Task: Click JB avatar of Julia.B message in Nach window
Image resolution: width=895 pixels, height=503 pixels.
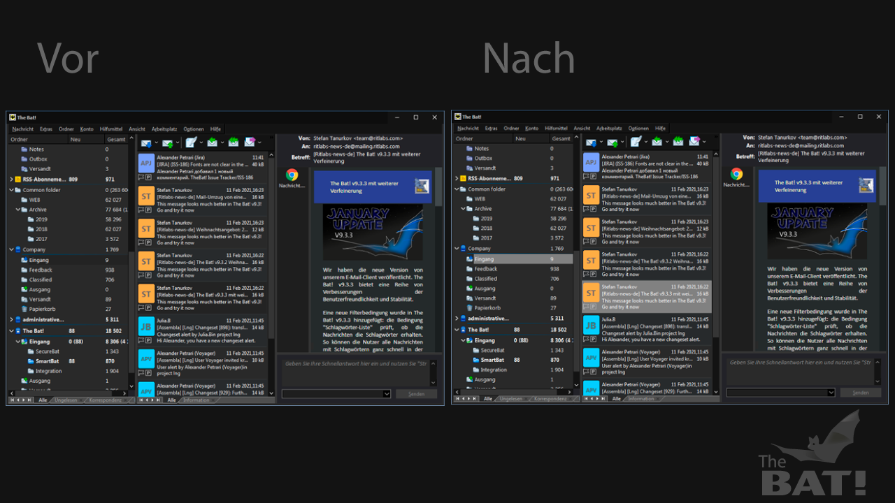Action: pyautogui.click(x=592, y=325)
